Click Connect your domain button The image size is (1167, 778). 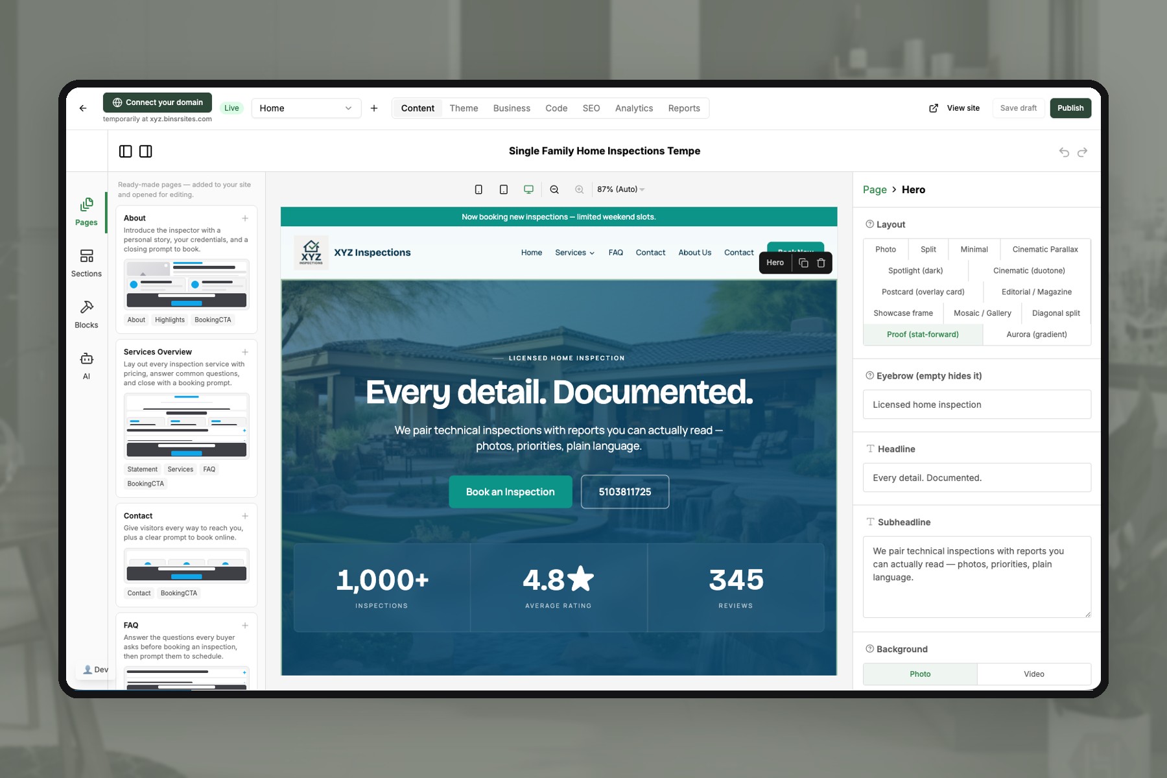tap(158, 102)
